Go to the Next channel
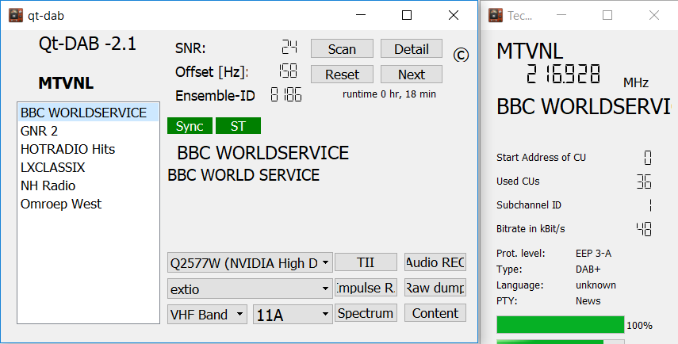Viewport: 678px width, 344px height. (412, 75)
